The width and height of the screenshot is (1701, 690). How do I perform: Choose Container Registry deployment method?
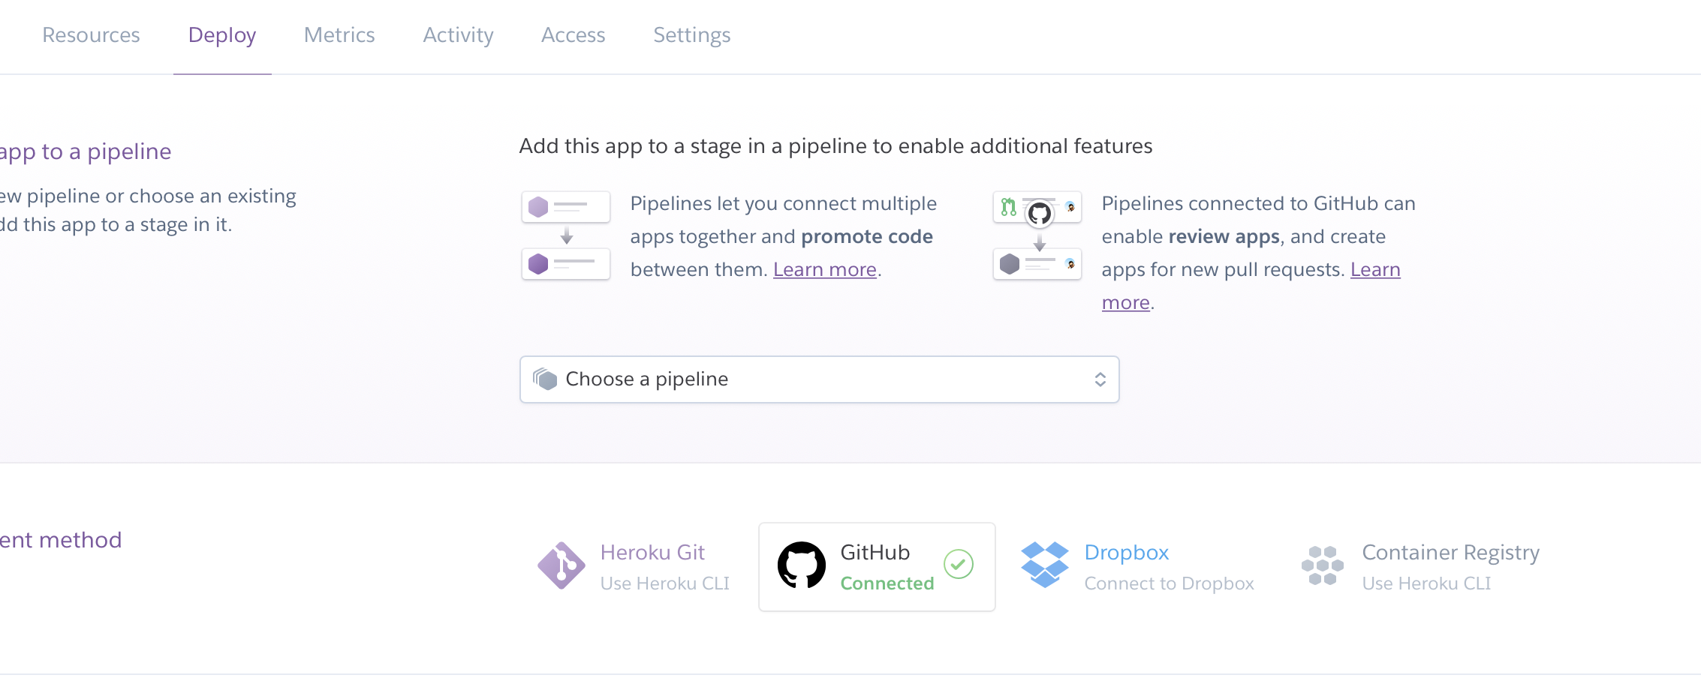click(1450, 553)
